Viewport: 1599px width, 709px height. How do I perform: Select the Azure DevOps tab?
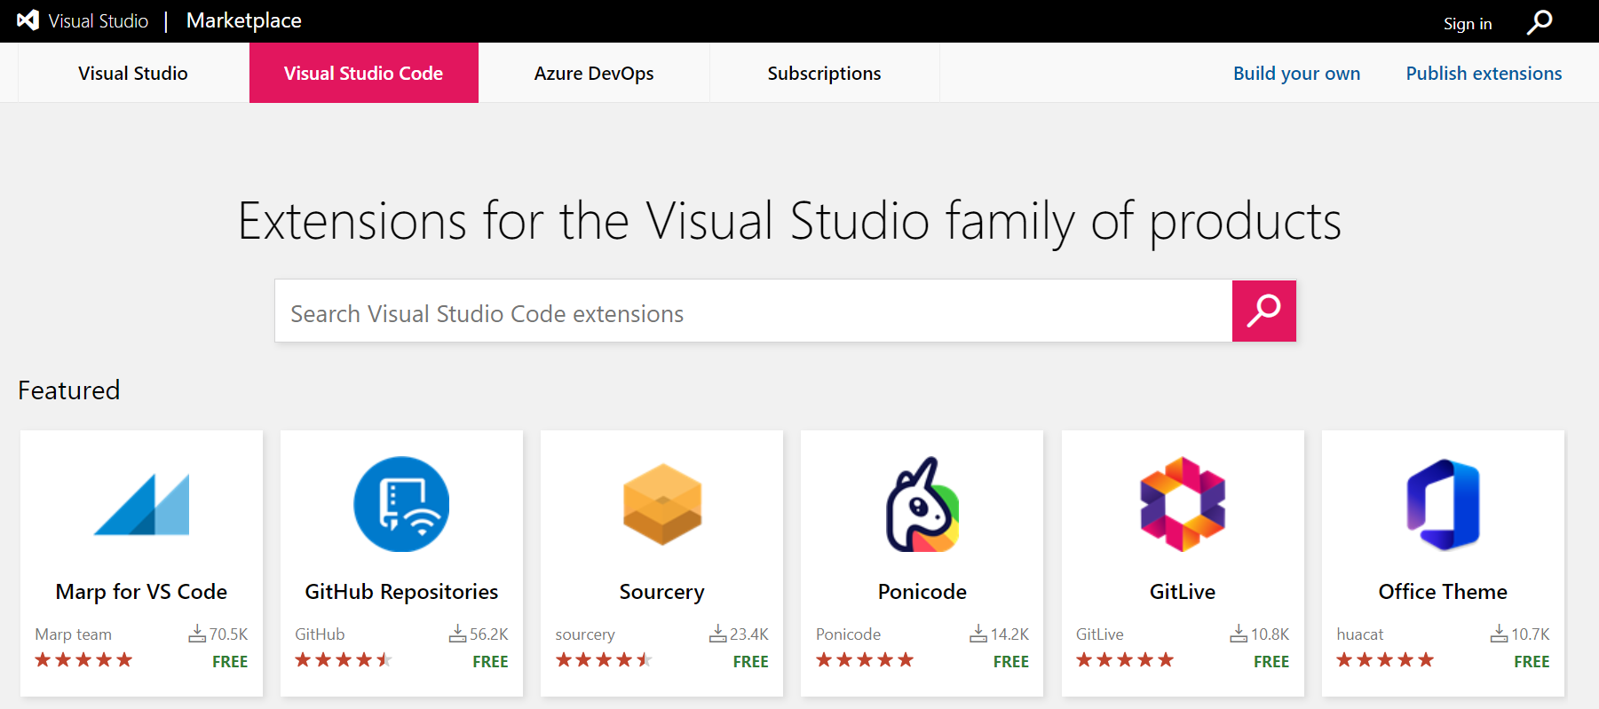tap(594, 74)
